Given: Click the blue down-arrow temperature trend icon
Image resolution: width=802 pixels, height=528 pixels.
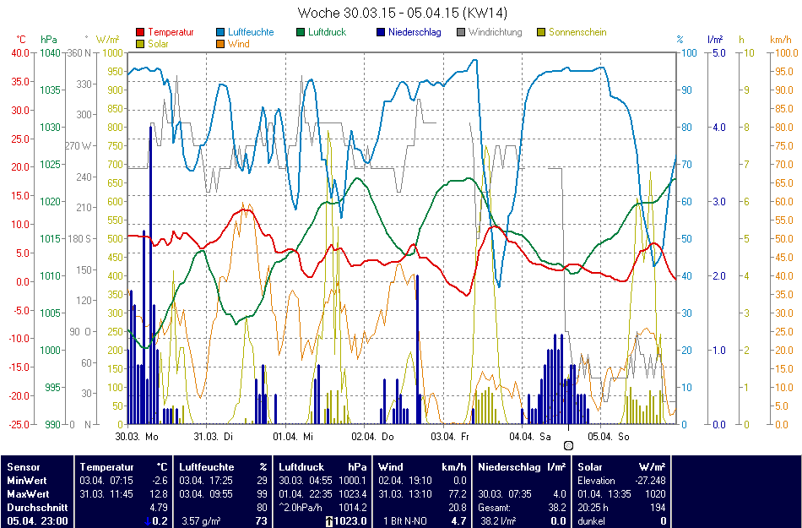Looking at the screenshot, I should (x=149, y=521).
